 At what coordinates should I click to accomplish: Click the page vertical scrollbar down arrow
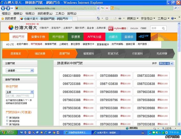[179, 124]
